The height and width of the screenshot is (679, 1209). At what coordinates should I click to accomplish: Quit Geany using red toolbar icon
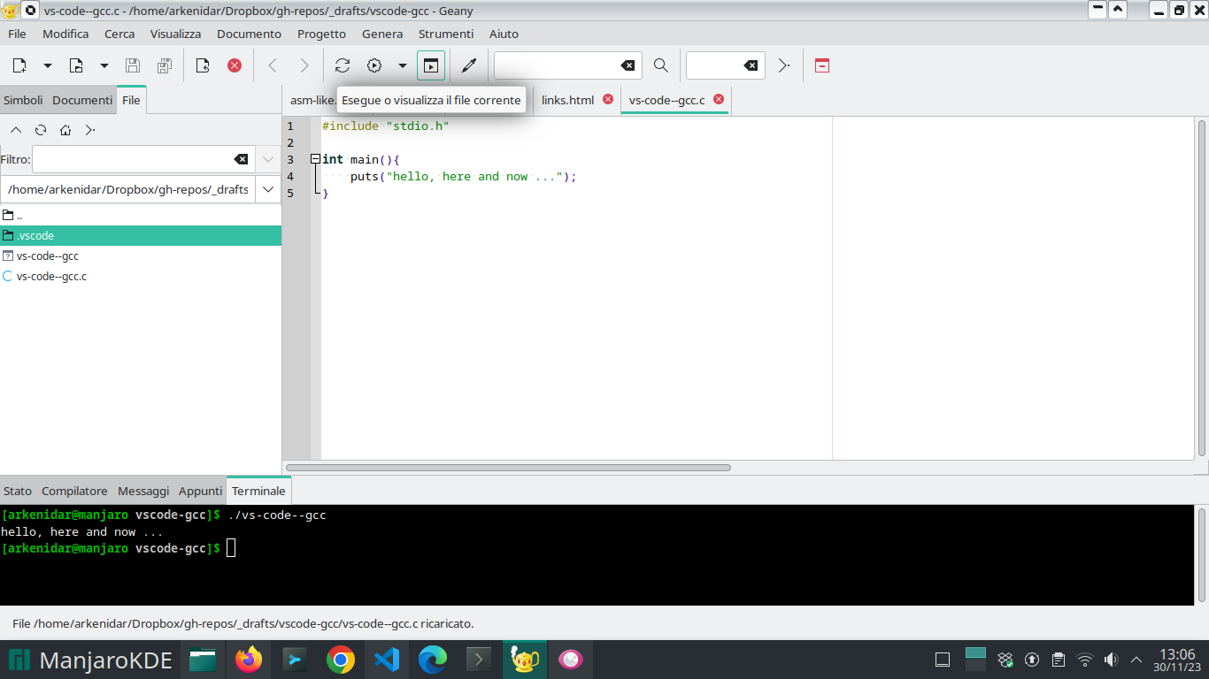[822, 65]
